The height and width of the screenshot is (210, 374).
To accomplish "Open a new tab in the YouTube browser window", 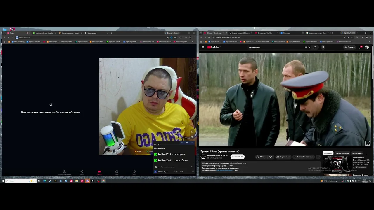I will pos(333,33).
